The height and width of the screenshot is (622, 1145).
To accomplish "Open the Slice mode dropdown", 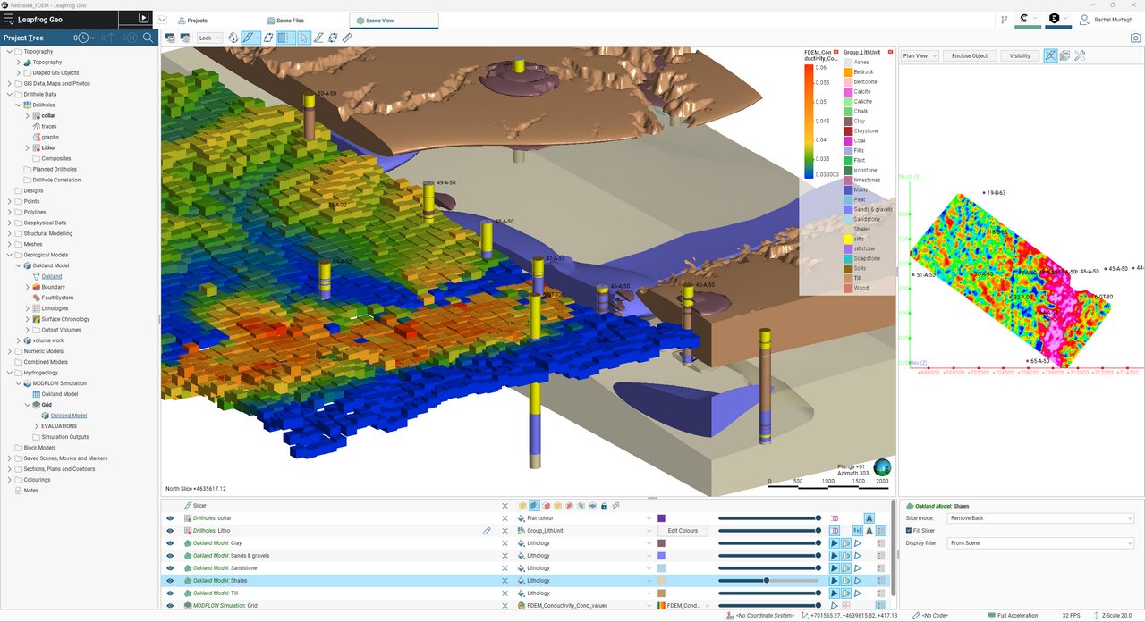I will (x=1040, y=518).
